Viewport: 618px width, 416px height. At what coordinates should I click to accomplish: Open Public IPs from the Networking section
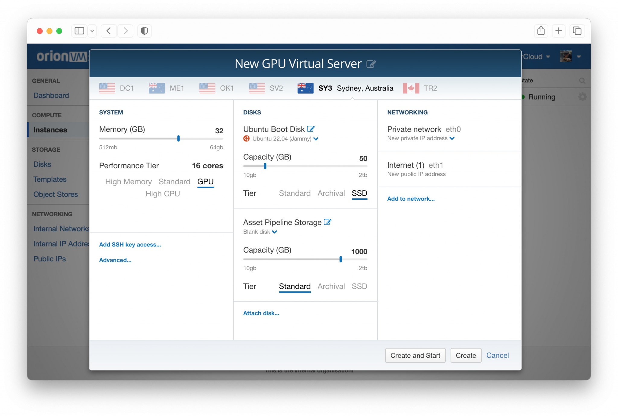click(x=49, y=259)
